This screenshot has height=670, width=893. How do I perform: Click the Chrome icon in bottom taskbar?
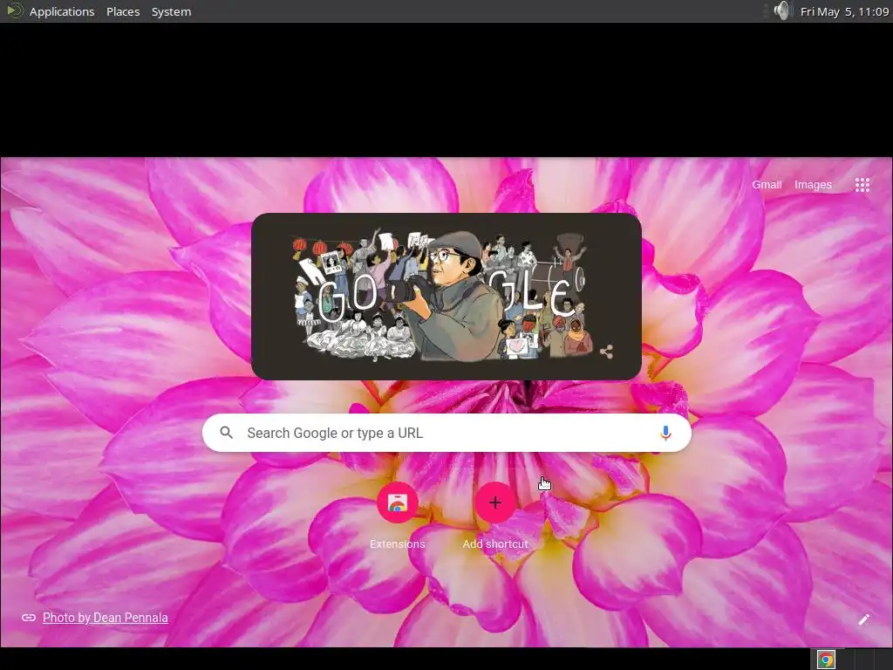click(827, 660)
